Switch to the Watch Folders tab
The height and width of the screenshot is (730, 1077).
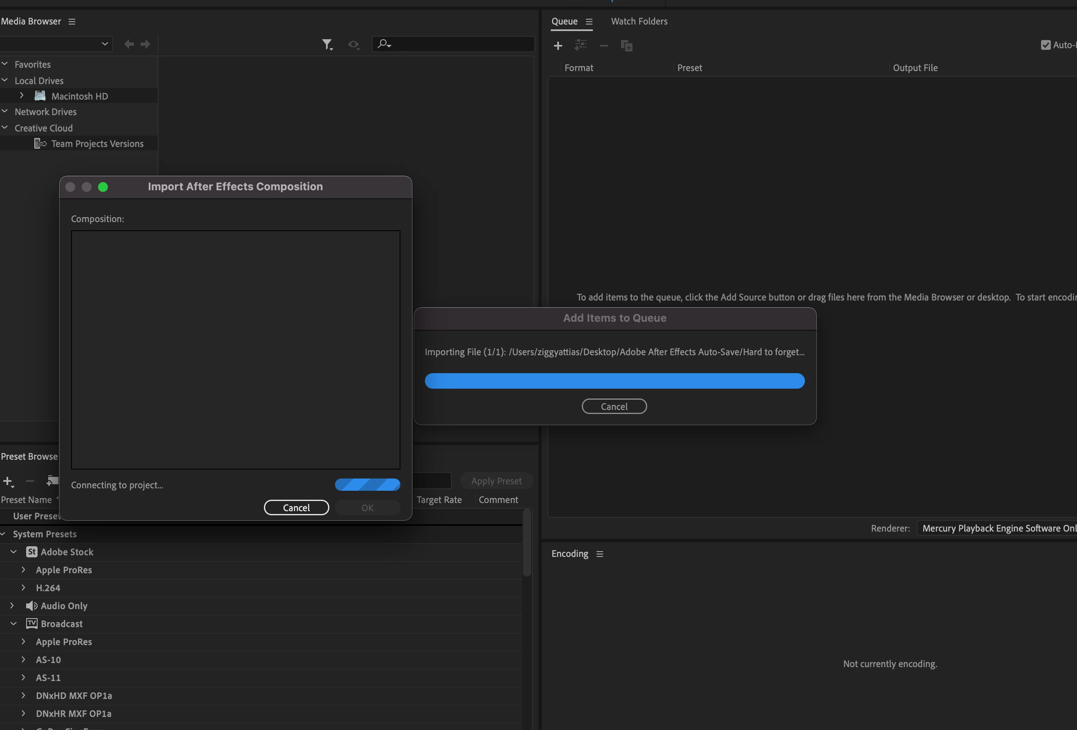tap(639, 21)
